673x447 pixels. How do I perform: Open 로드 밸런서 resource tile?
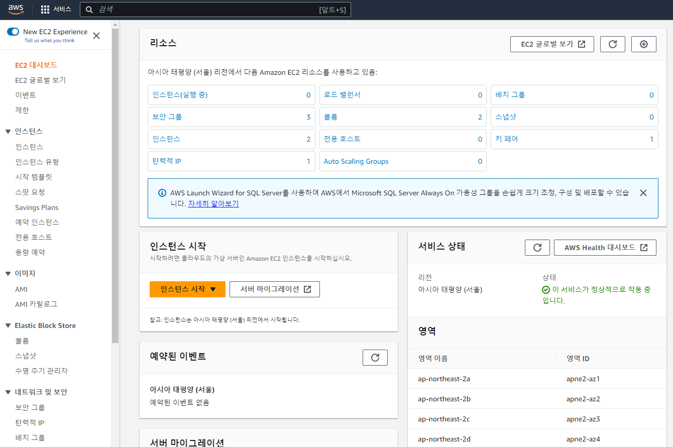click(x=403, y=95)
